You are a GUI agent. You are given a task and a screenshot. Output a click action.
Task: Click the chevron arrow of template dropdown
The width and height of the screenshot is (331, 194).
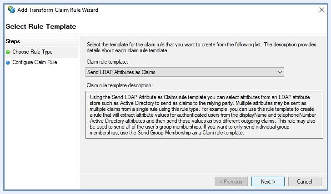point(280,72)
